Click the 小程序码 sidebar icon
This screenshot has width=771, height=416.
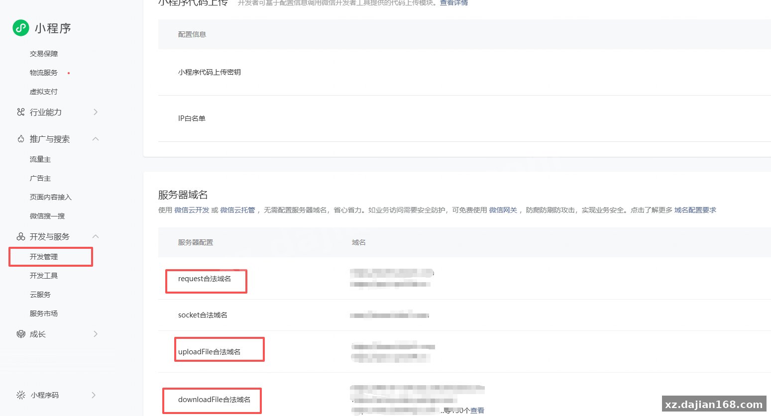pos(20,395)
